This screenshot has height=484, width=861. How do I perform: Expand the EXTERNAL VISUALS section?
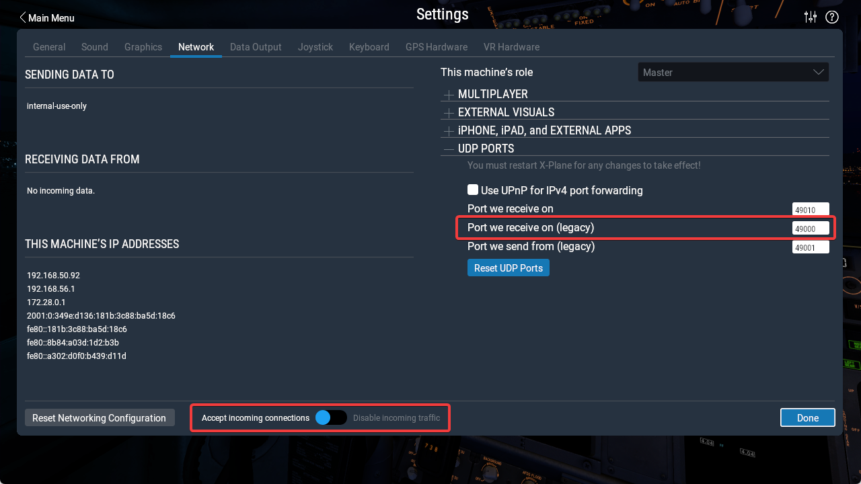click(449, 112)
